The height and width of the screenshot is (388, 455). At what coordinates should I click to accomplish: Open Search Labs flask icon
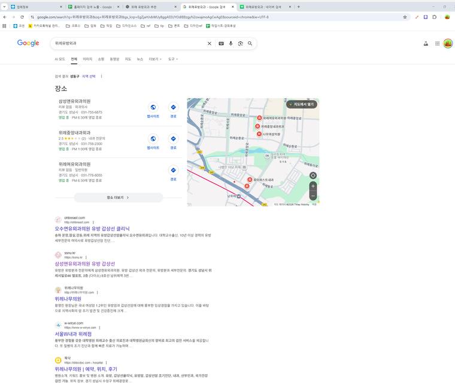pos(426,44)
